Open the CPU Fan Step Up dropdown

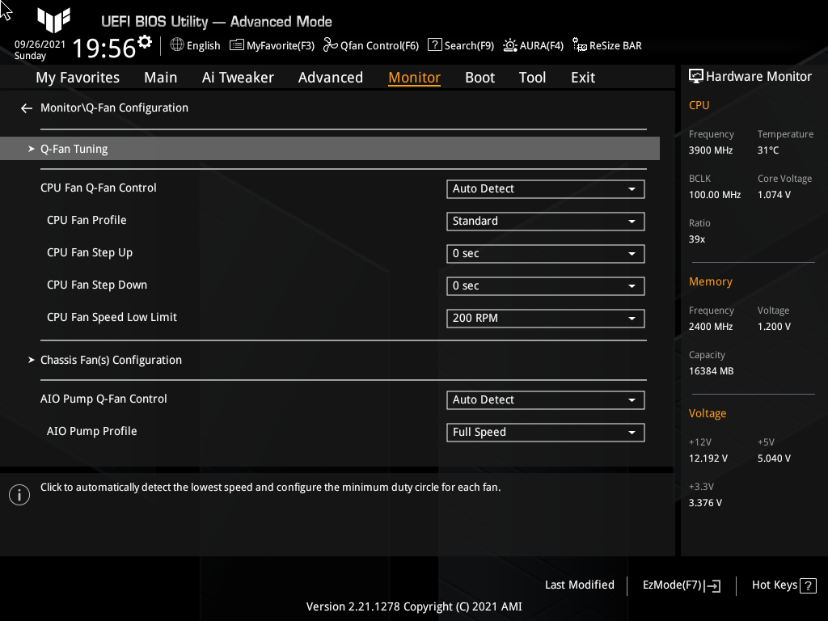(x=545, y=253)
